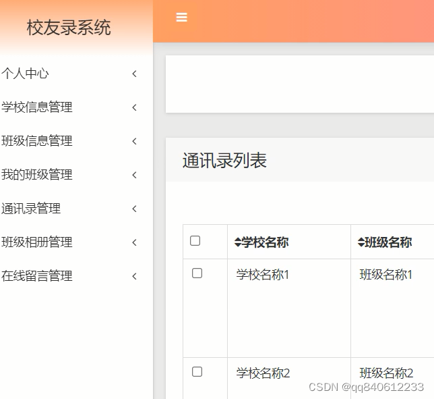
Task: Select the 班级名称2 table cell
Action: (x=392, y=378)
